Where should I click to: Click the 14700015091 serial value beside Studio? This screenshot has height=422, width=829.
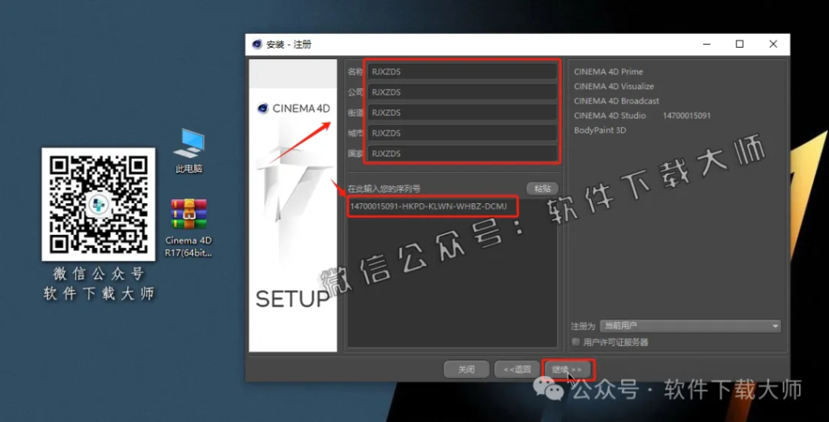pyautogui.click(x=687, y=115)
